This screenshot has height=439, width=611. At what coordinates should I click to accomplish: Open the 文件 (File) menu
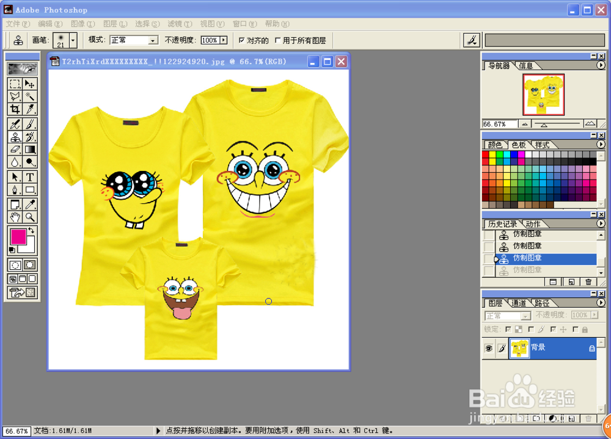[x=18, y=24]
